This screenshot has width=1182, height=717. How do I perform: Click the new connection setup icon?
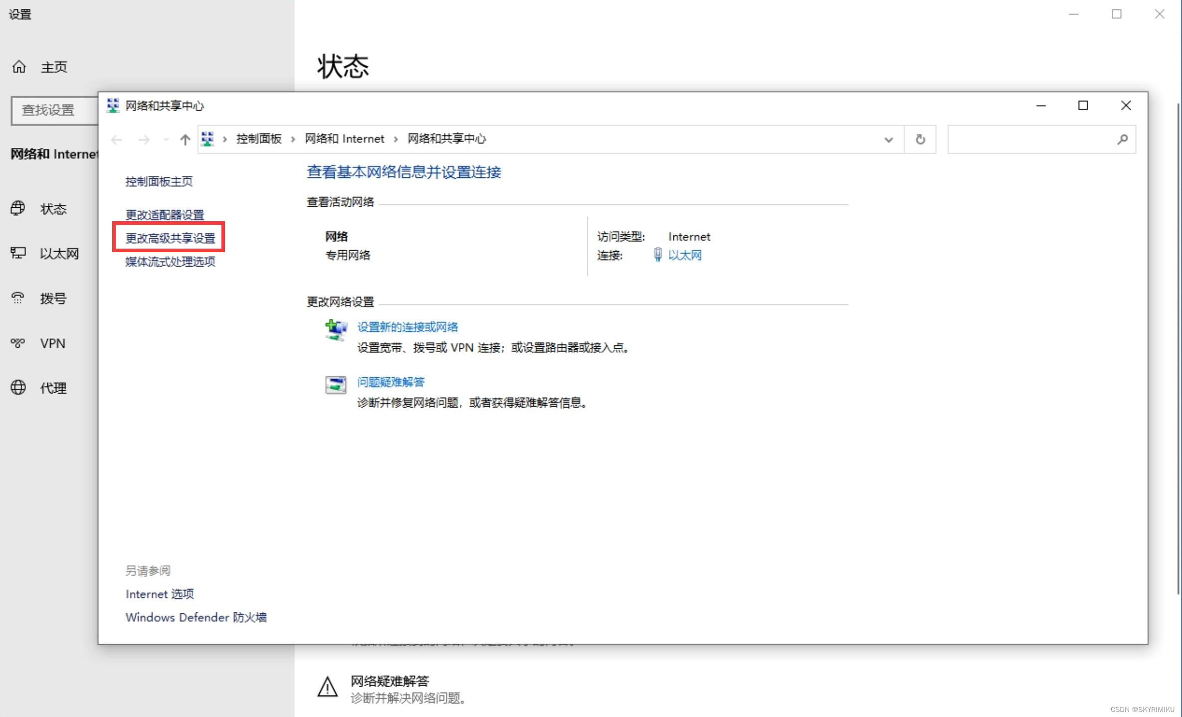336,330
